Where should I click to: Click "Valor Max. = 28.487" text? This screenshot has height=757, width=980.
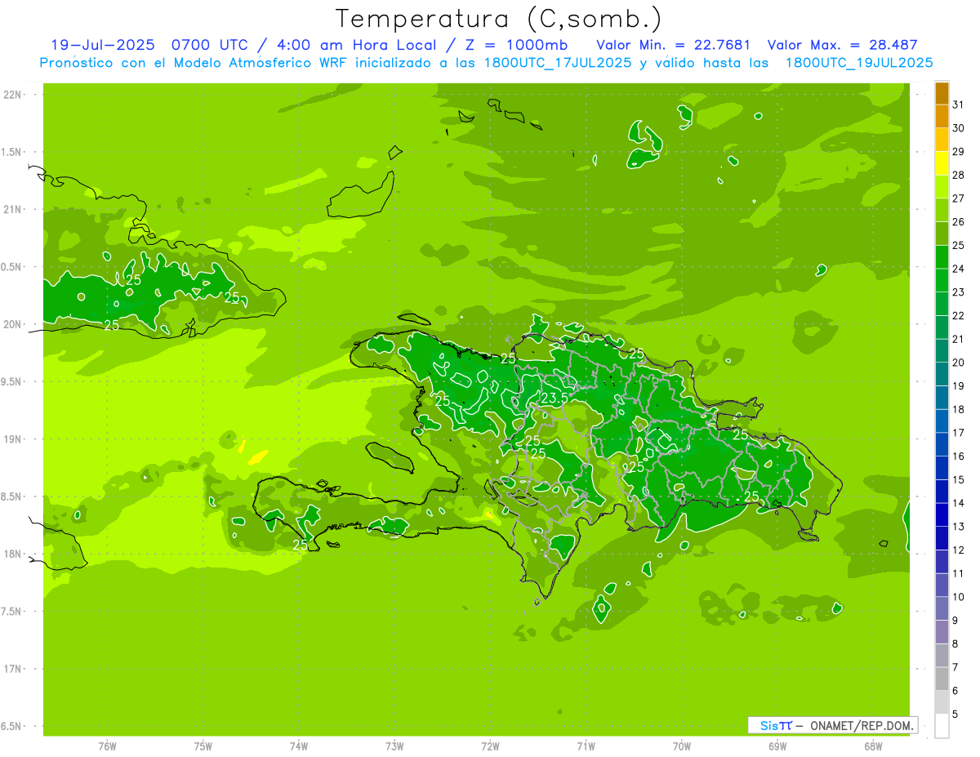pyautogui.click(x=842, y=45)
